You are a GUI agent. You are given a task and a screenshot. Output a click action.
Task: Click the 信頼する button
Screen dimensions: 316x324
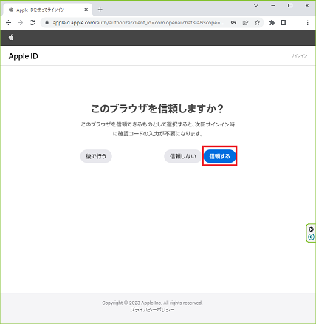pyautogui.click(x=219, y=156)
